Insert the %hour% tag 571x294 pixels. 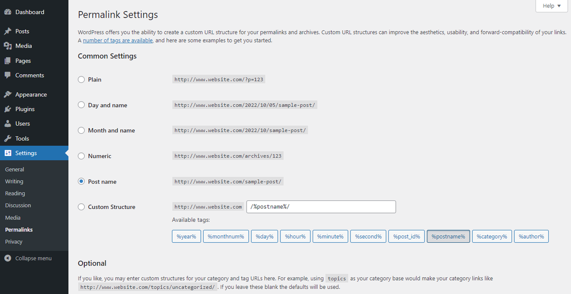click(295, 236)
